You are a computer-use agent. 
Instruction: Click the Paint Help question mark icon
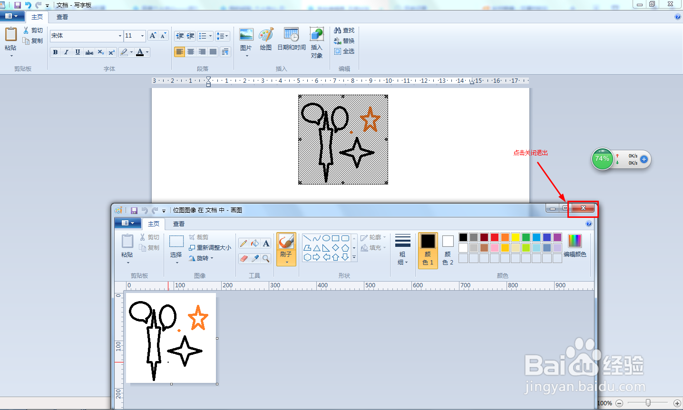pos(589,224)
